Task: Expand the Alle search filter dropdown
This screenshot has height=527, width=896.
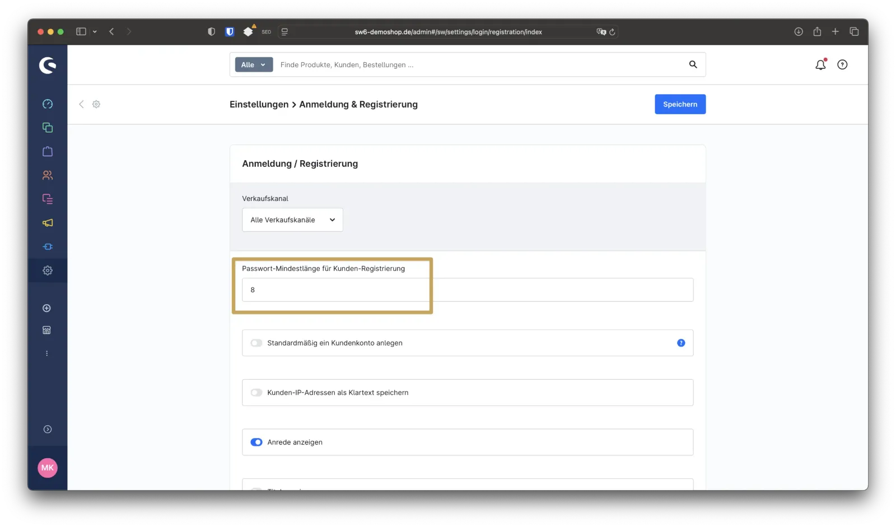Action: [x=254, y=65]
